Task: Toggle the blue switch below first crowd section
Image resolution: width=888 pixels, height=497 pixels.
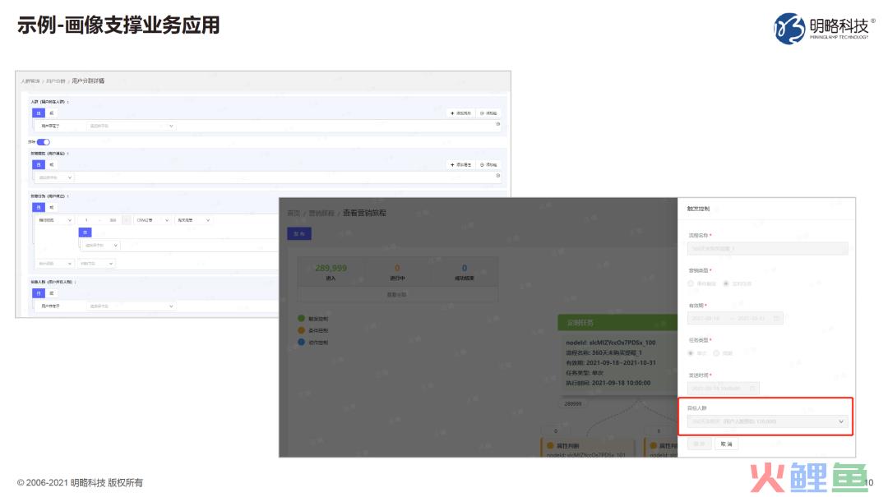Action: (44, 142)
